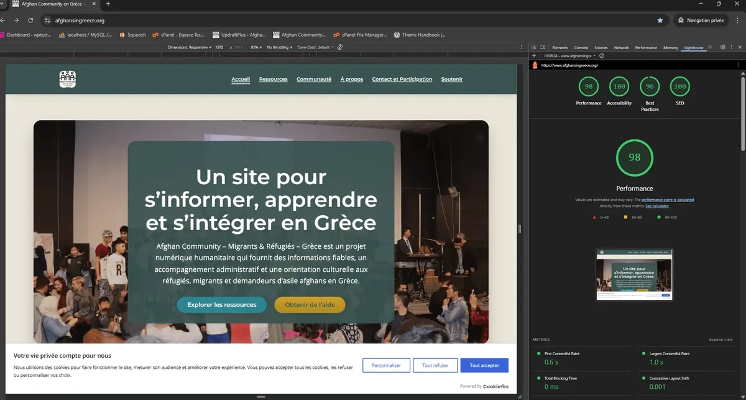Open the 83% zoom dropdown
746x400 pixels.
[x=256, y=47]
